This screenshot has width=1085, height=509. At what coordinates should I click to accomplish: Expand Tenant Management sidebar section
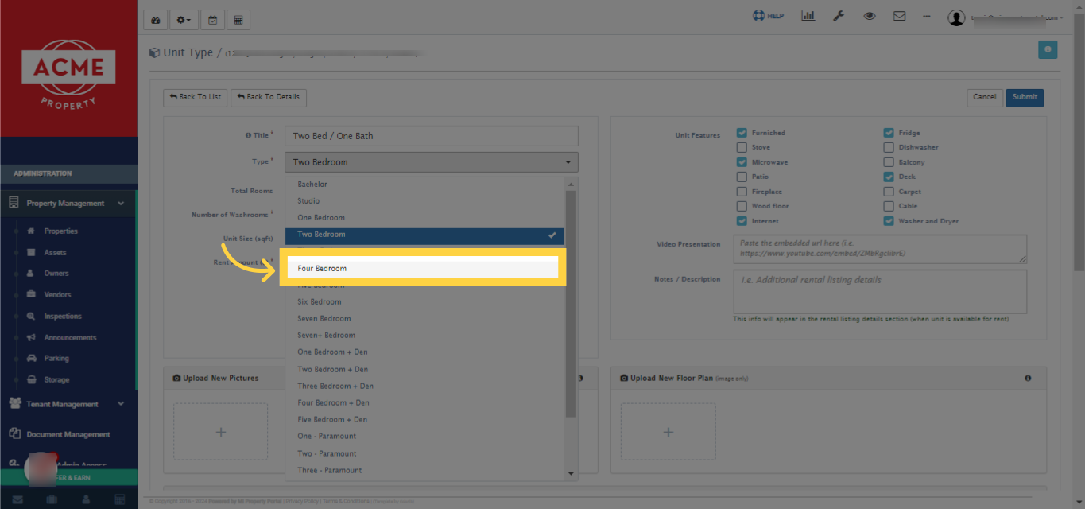tap(68, 404)
